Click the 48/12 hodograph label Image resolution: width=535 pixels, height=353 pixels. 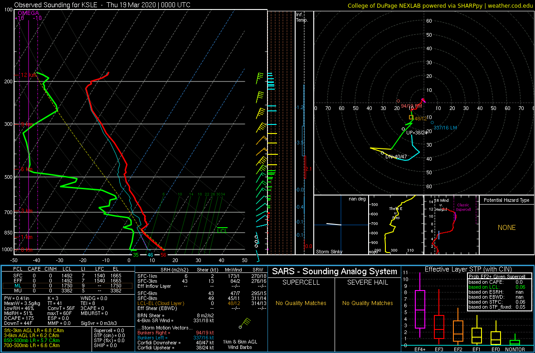tap(420, 119)
